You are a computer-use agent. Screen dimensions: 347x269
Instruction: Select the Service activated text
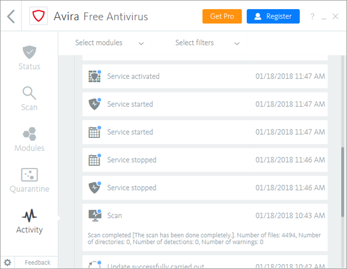pyautogui.click(x=133, y=76)
